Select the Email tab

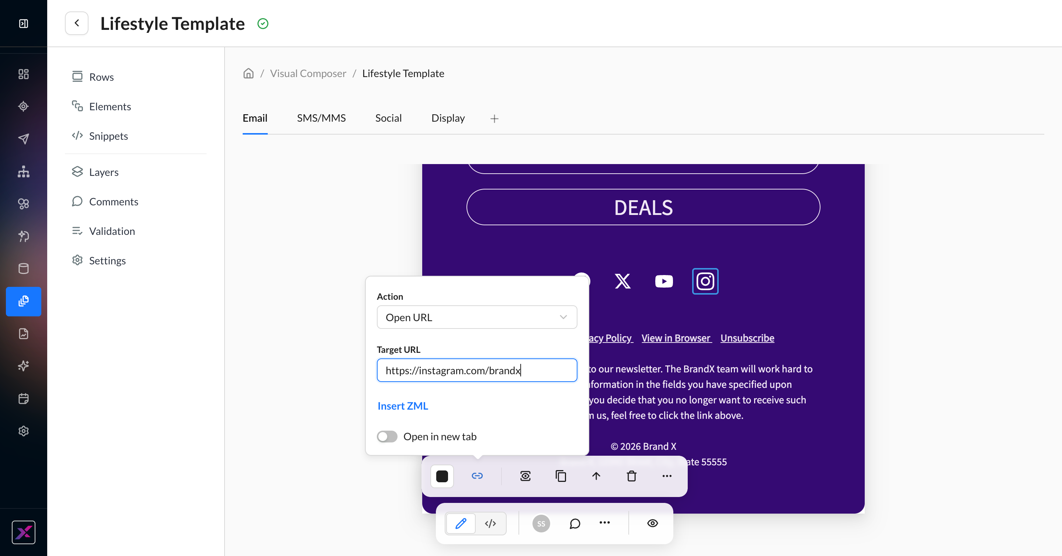(x=255, y=118)
